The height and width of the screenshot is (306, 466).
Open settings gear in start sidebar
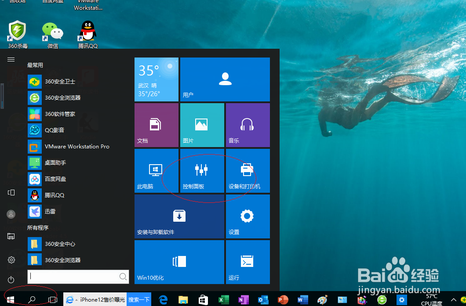tap(11, 260)
